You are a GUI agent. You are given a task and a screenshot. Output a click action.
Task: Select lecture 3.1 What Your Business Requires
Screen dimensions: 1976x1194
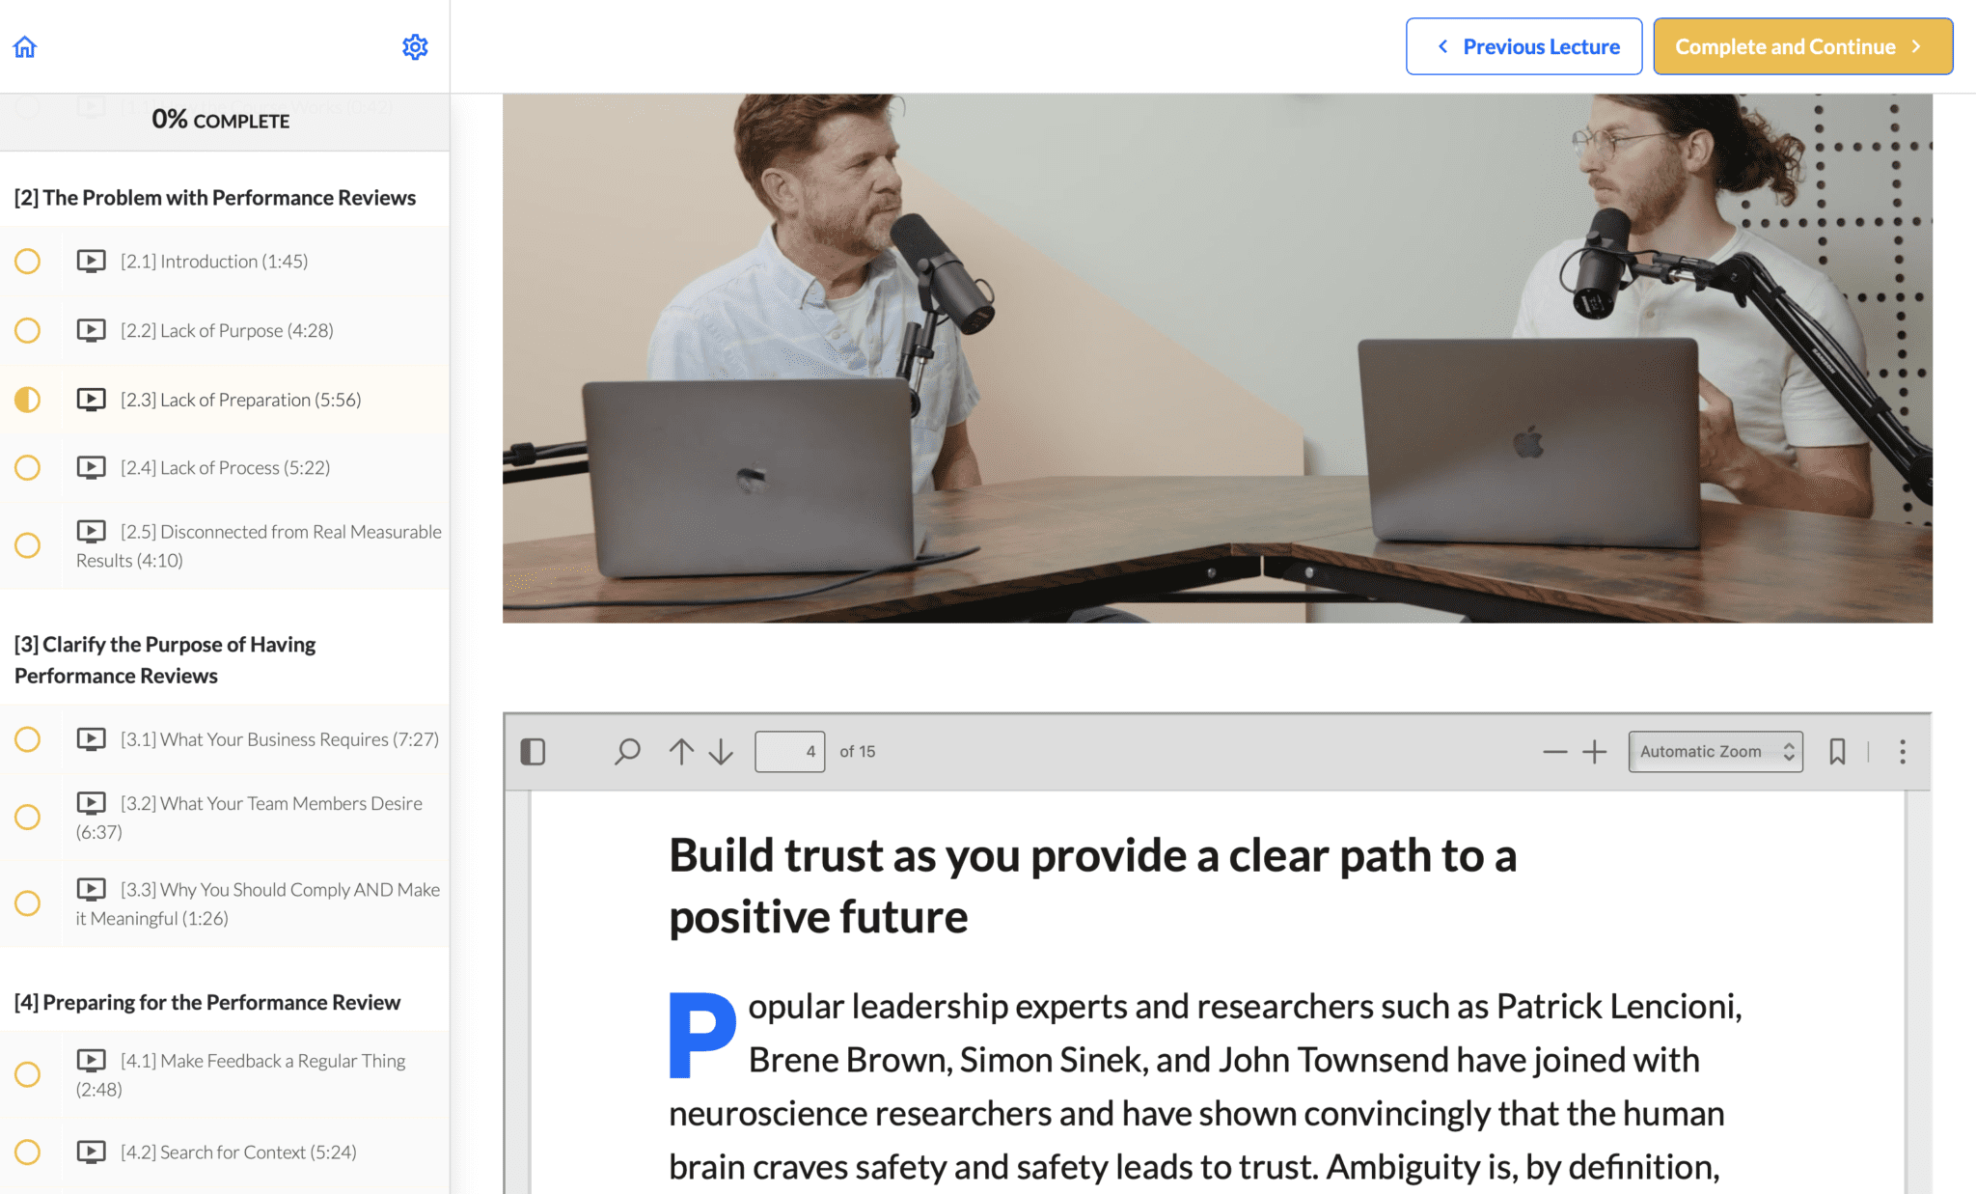tap(279, 739)
